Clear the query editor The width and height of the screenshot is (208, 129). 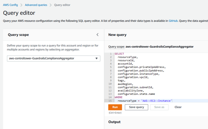(178, 107)
